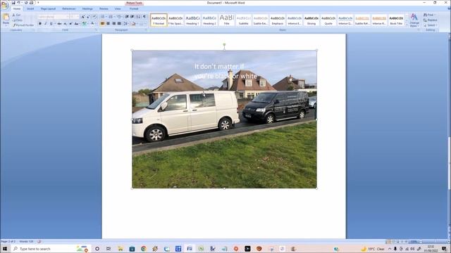
Task: Click Replace in Editing group
Action: [431, 20]
